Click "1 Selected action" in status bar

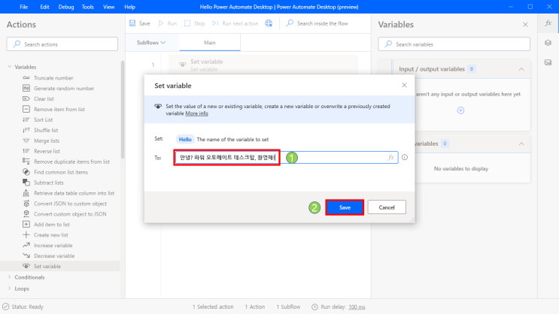(213, 306)
